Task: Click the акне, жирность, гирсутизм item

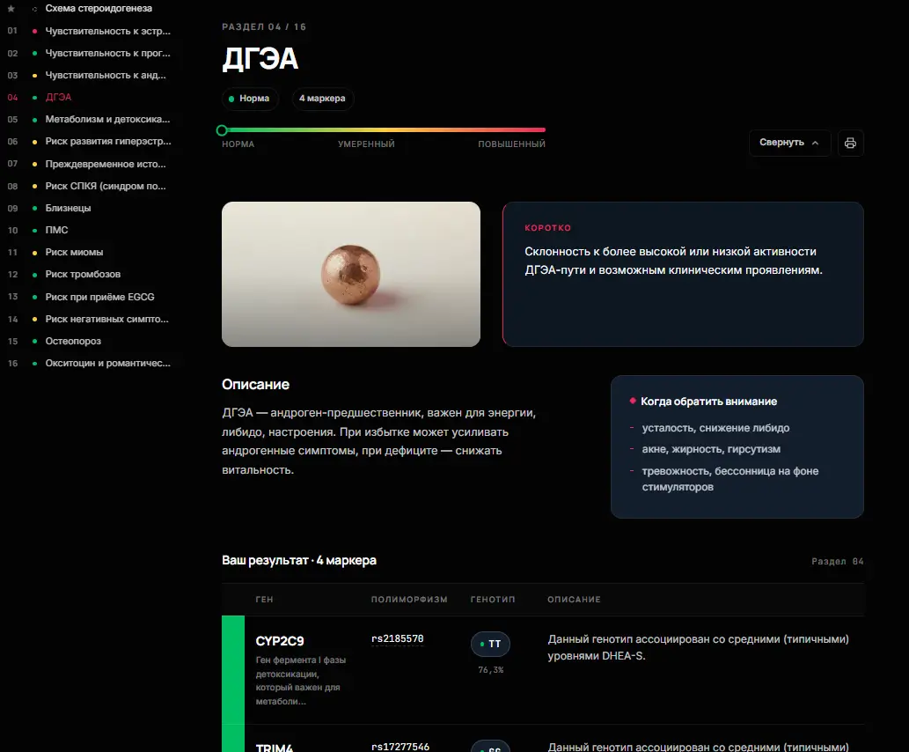Action: (x=711, y=449)
